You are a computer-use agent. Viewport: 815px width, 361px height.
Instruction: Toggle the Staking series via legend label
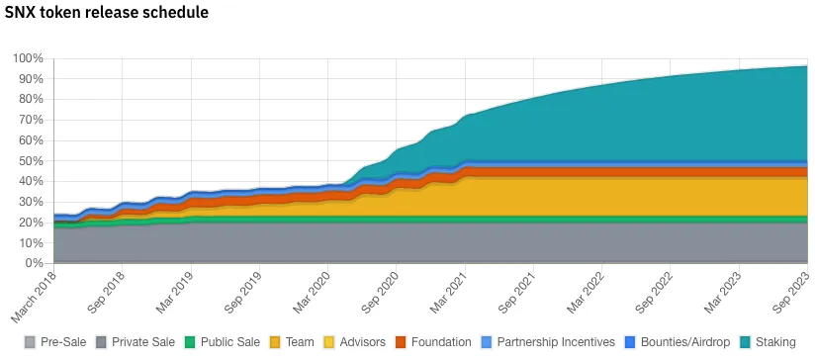coord(775,342)
